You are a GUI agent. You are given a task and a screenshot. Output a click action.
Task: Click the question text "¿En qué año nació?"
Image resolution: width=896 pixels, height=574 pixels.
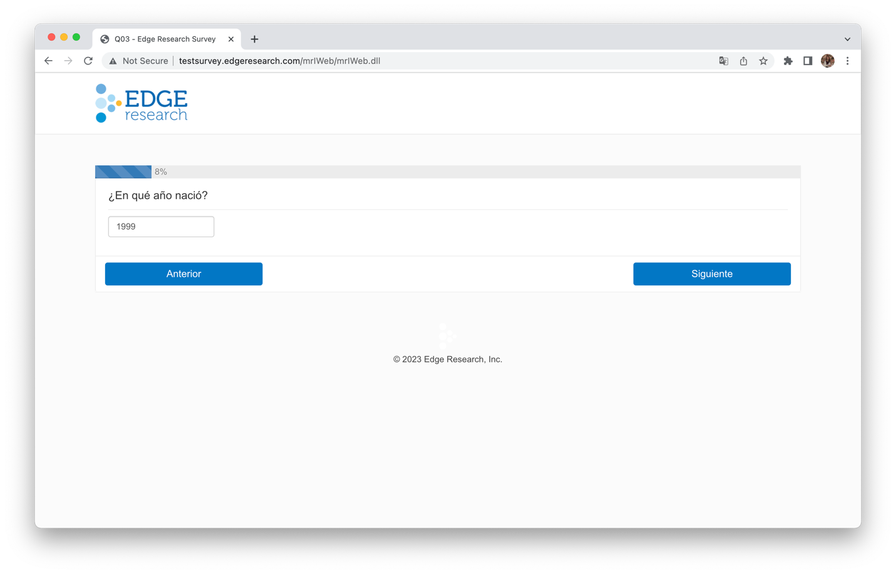pyautogui.click(x=158, y=195)
